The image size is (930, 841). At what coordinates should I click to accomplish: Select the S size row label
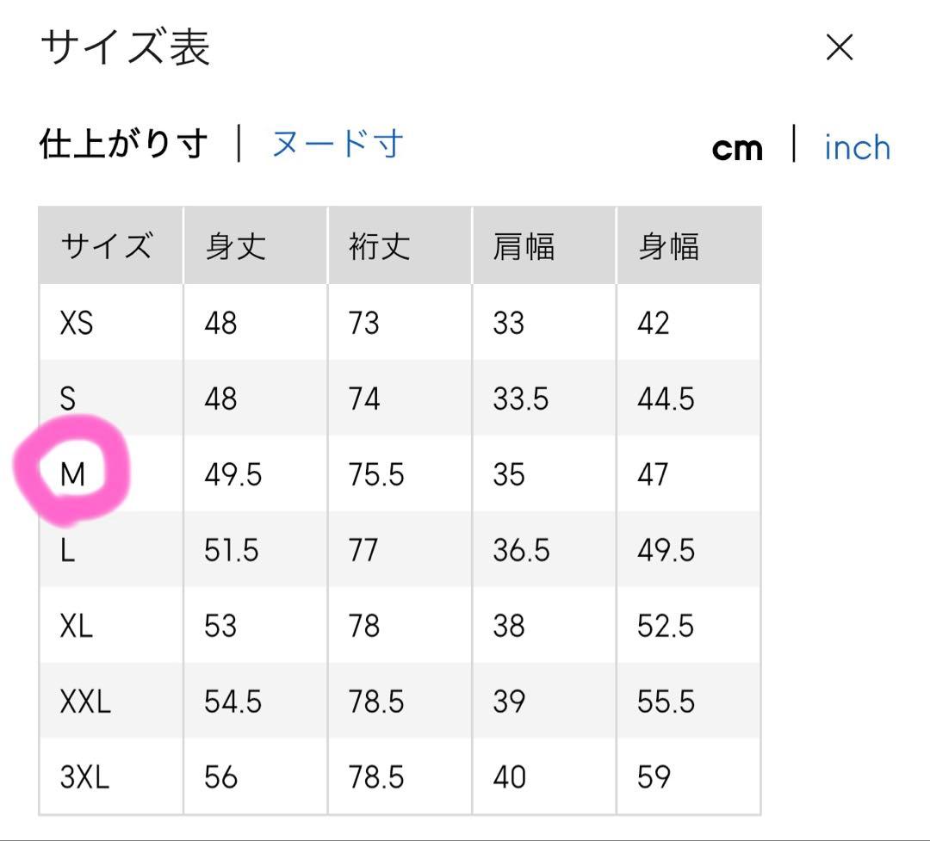(68, 399)
